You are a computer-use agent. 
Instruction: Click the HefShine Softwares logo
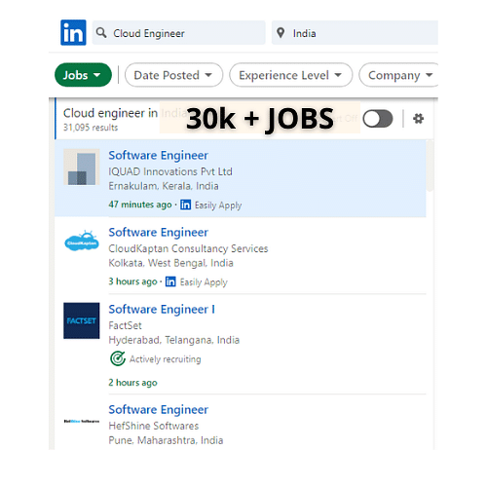tap(82, 421)
